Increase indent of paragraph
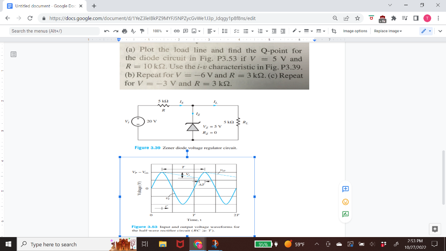This screenshot has height=251, width=446. 283,31
